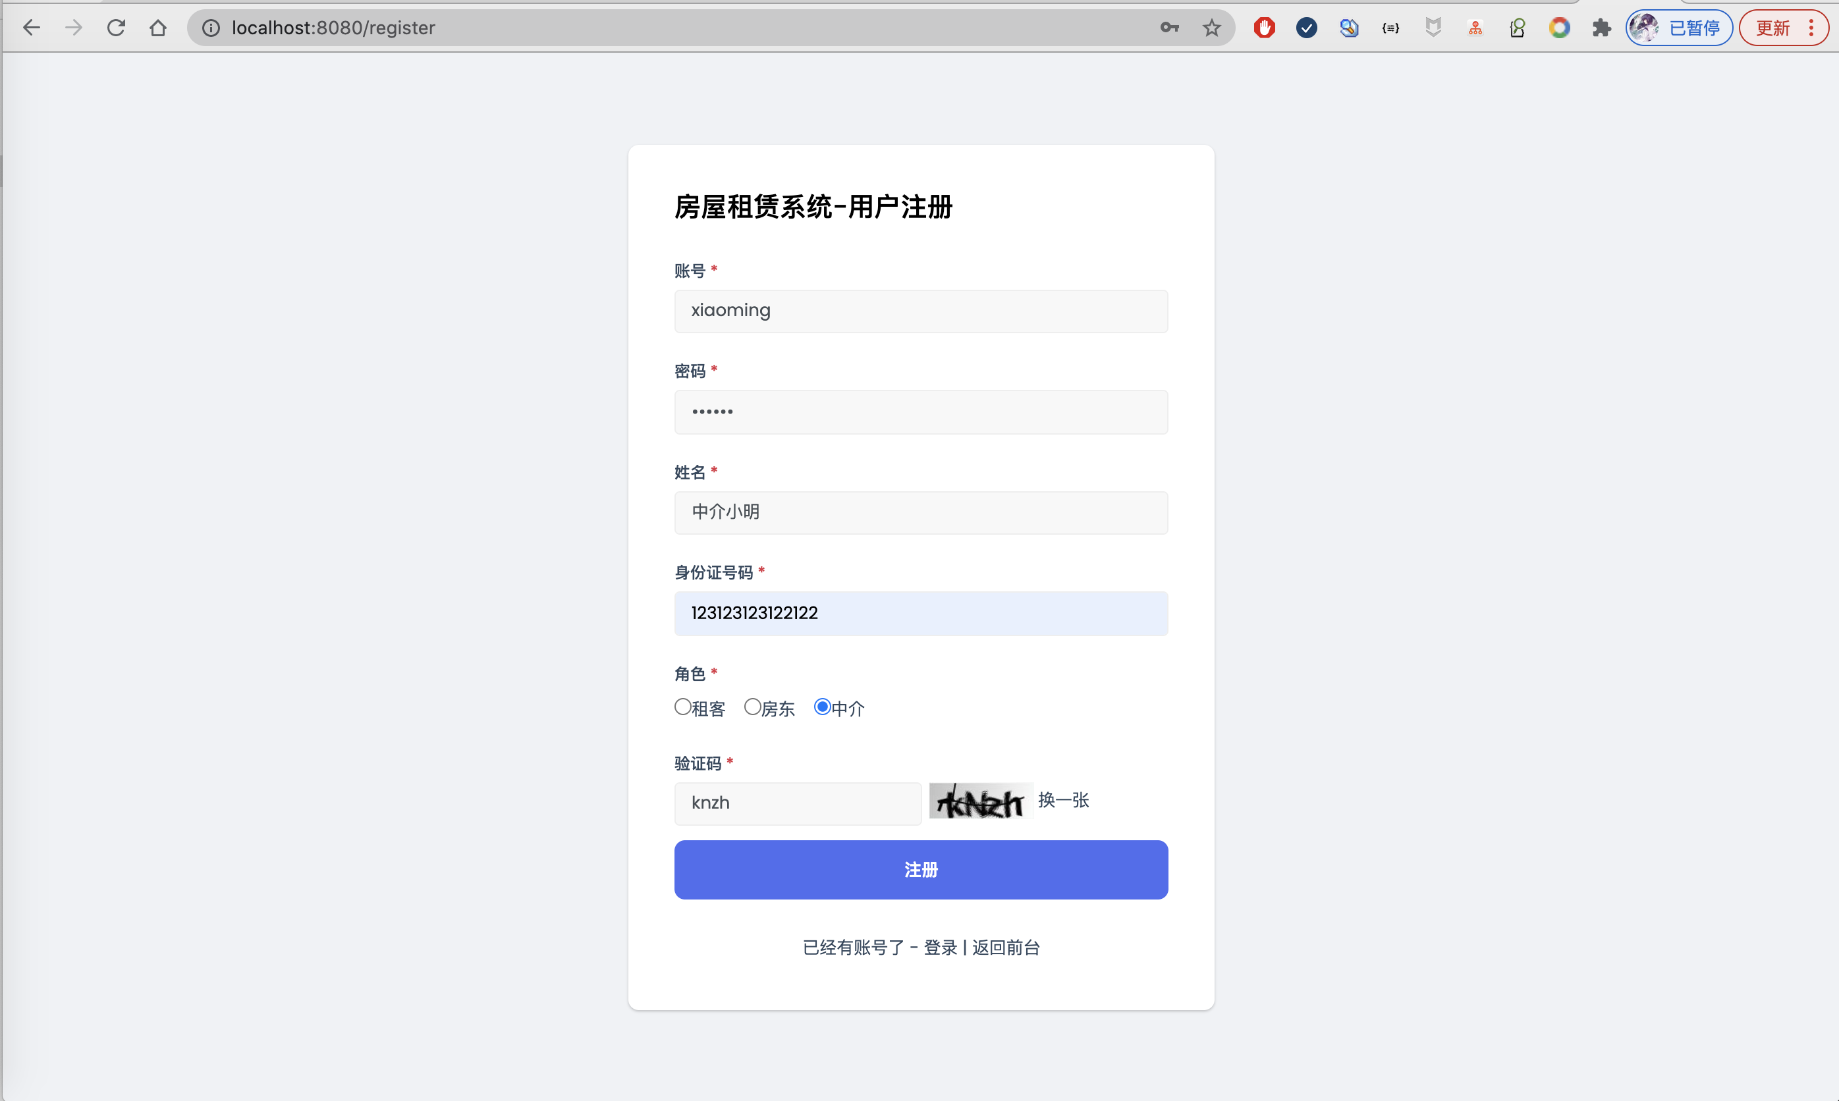The height and width of the screenshot is (1101, 1839).
Task: Open the red shield adblock extension
Action: click(x=1264, y=28)
